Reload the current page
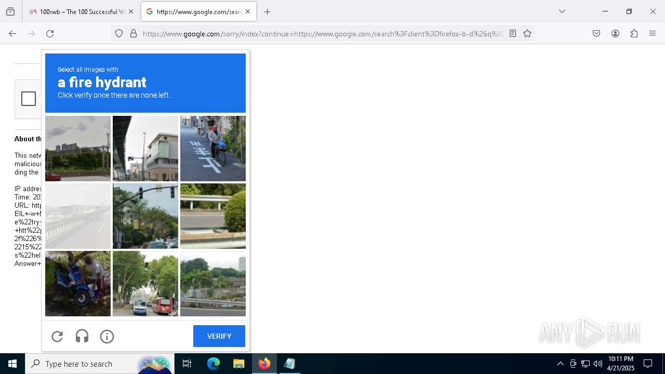 pyautogui.click(x=50, y=33)
